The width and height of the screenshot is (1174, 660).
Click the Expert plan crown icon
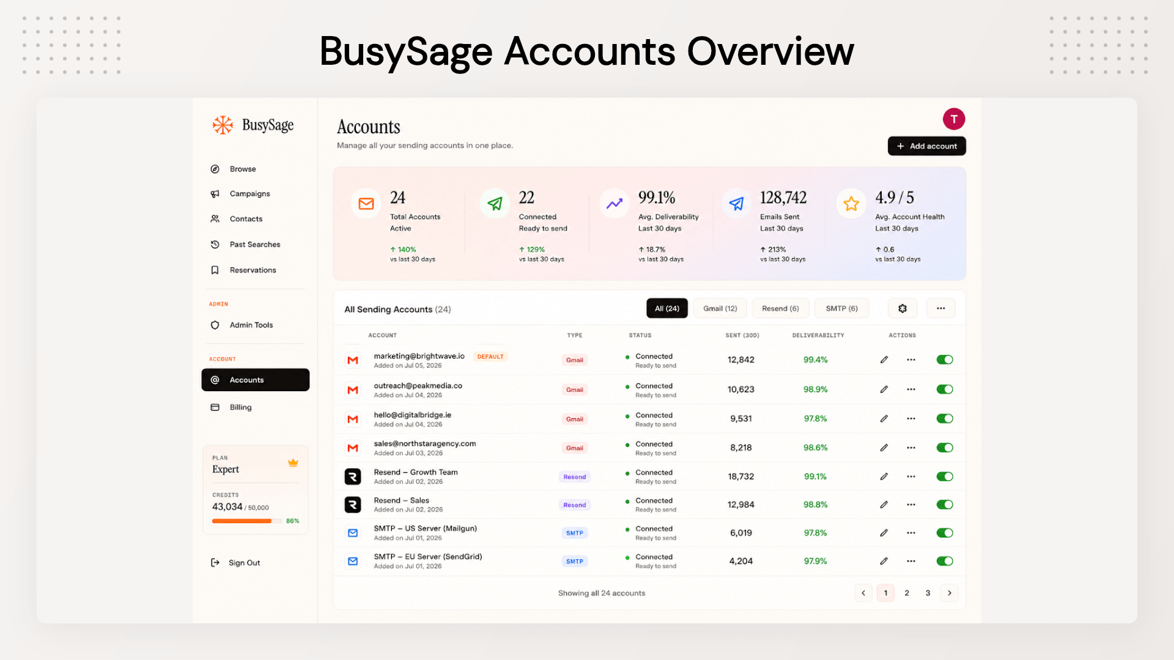(x=293, y=463)
